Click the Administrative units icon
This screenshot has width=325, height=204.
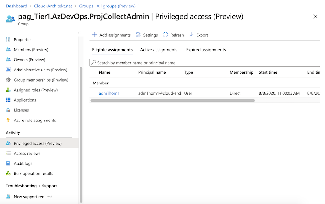pyautogui.click(x=8, y=70)
